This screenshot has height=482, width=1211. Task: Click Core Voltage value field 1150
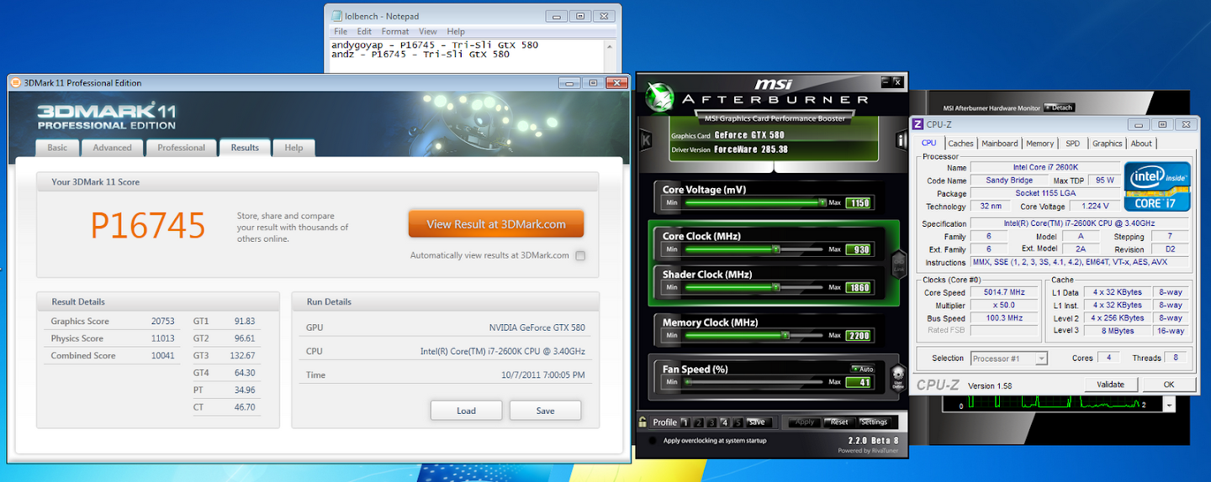pos(859,202)
